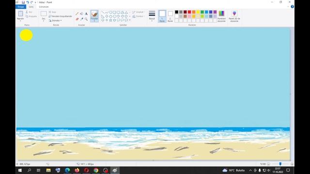Open Firefox from the taskbar
The height and width of the screenshot is (174, 310).
77,170
